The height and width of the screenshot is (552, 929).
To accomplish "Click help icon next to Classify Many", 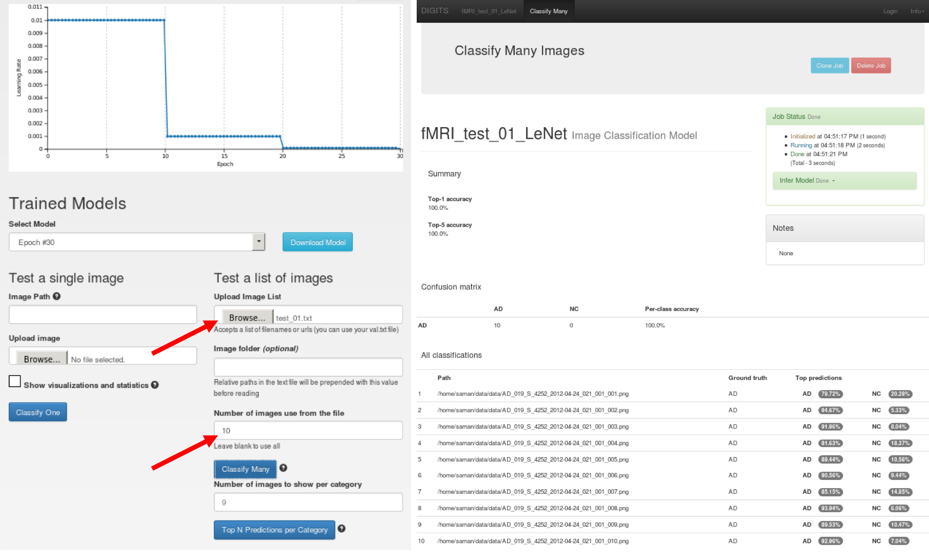I will (283, 468).
